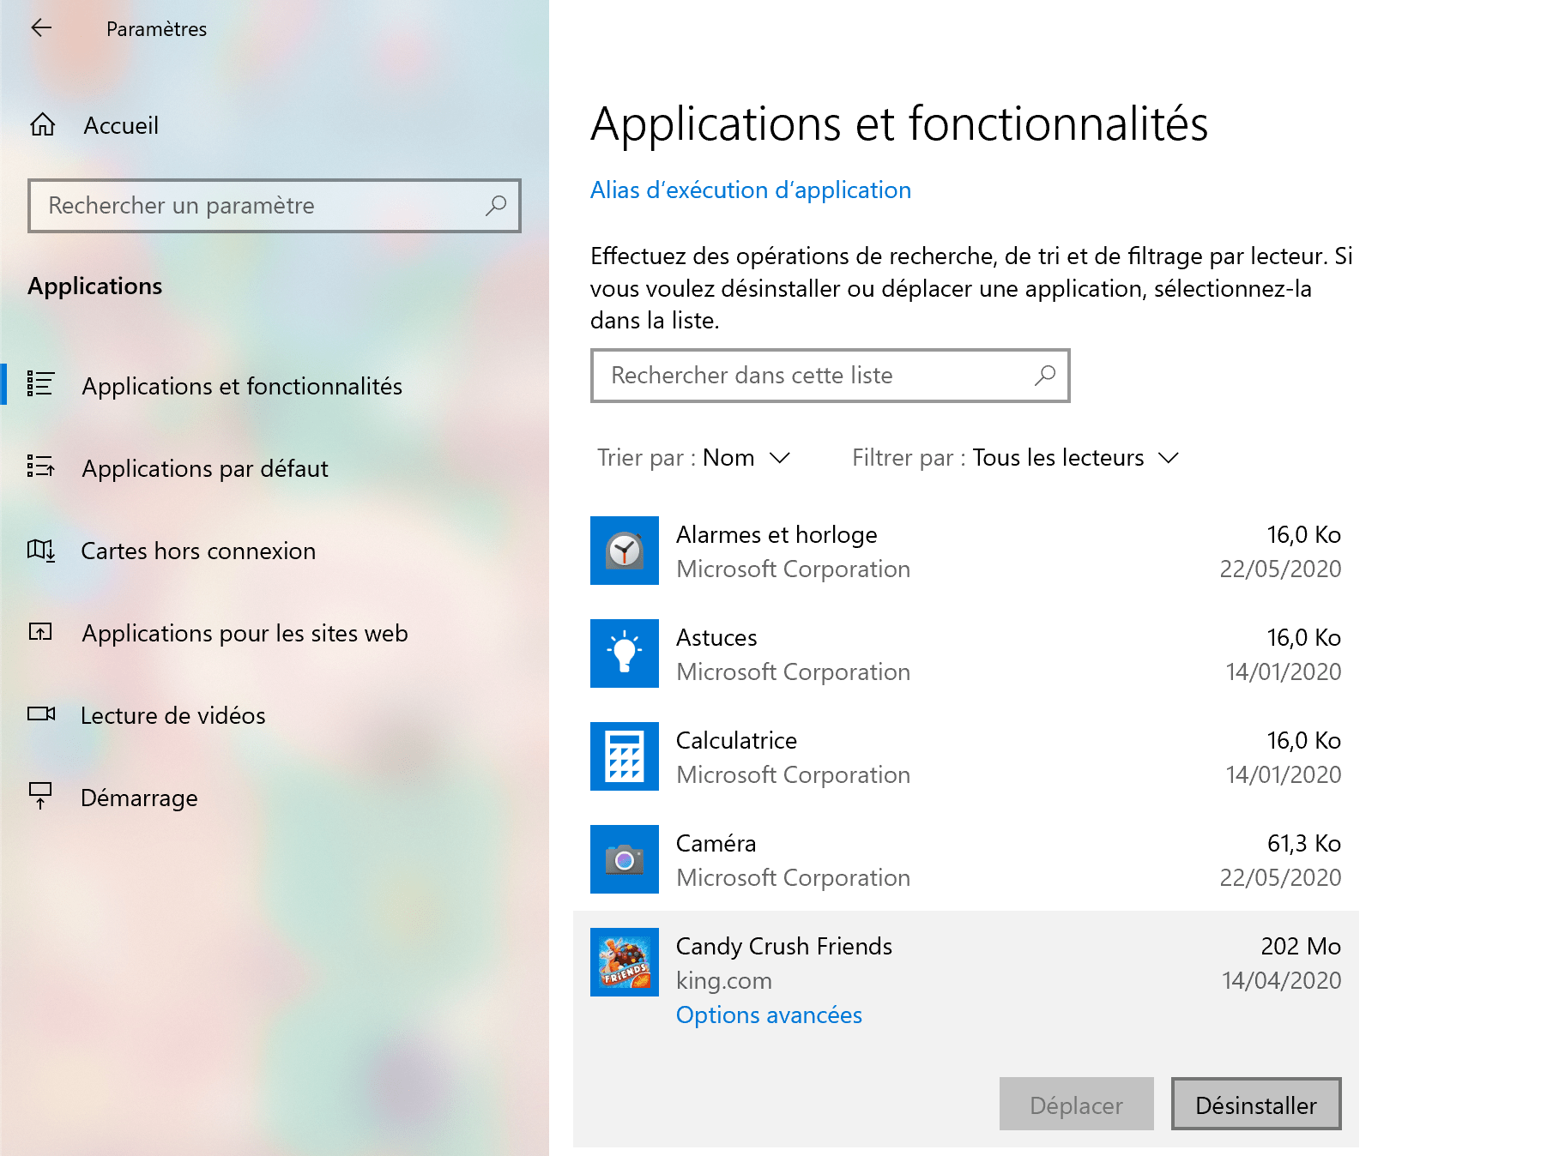1541x1156 pixels.
Task: Open Applications et fonctionnalités in the sidebar
Action: point(242,386)
